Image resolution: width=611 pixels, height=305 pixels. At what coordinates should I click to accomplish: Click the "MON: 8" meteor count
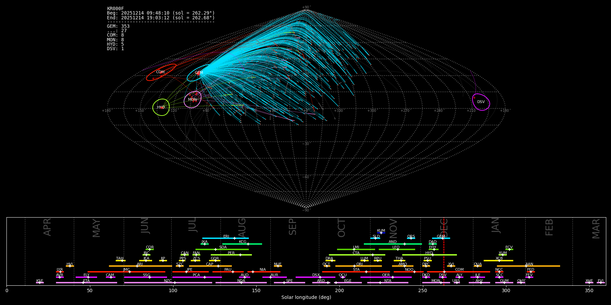[x=115, y=40]
